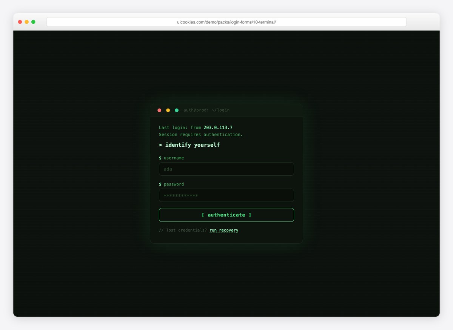The width and height of the screenshot is (453, 330).
Task: Click the 'auth@prod: ~/login' title text
Action: coord(206,110)
